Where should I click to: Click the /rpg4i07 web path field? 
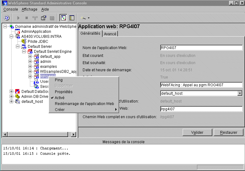pos(201,109)
